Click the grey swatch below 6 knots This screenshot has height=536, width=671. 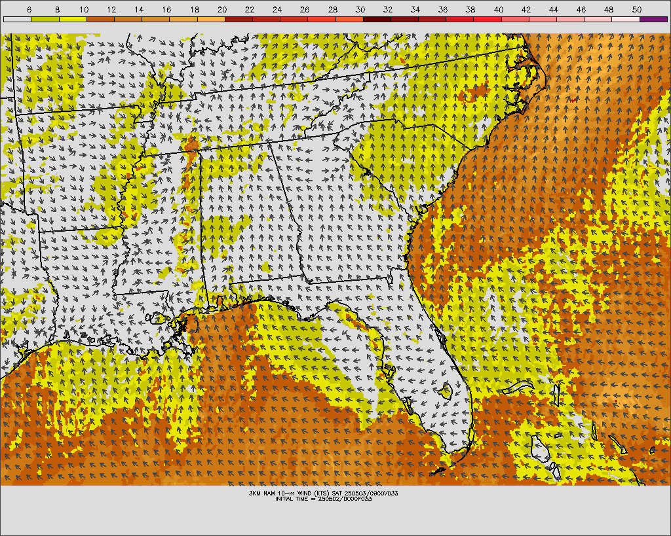click(x=17, y=19)
